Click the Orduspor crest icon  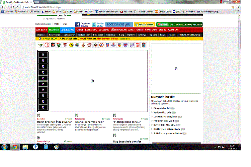tap(132, 45)
